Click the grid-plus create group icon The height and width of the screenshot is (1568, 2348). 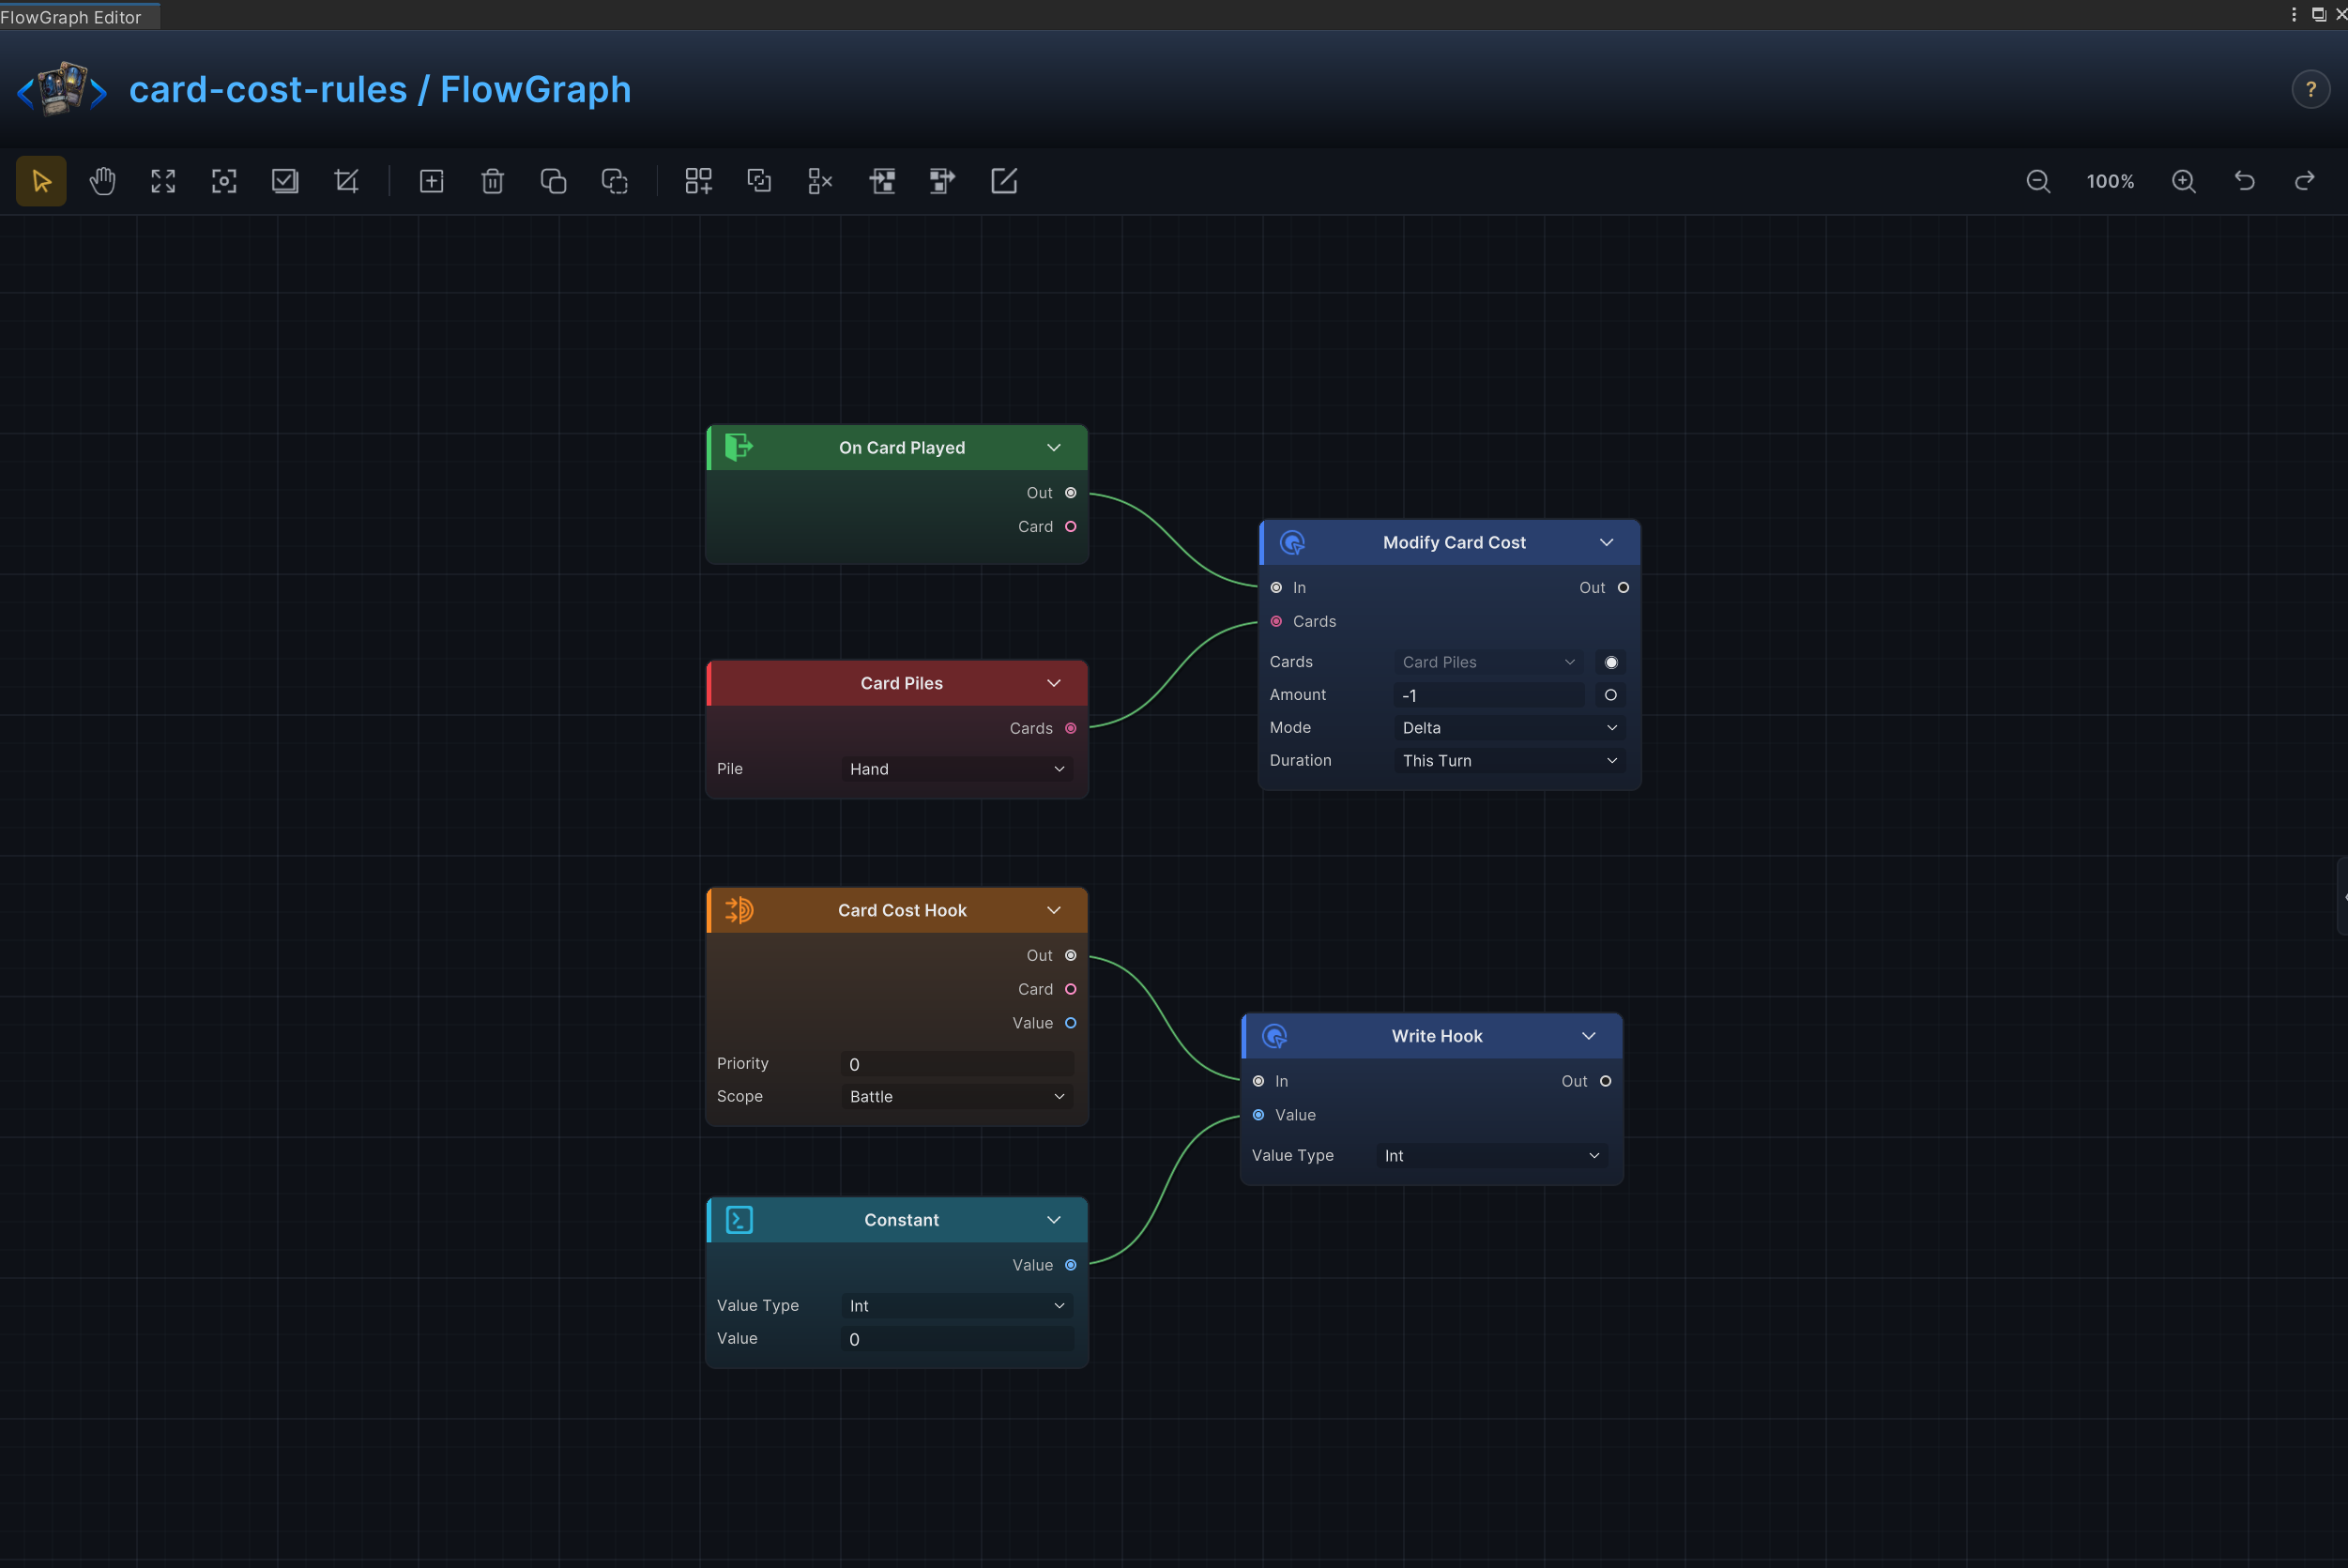pyautogui.click(x=698, y=181)
